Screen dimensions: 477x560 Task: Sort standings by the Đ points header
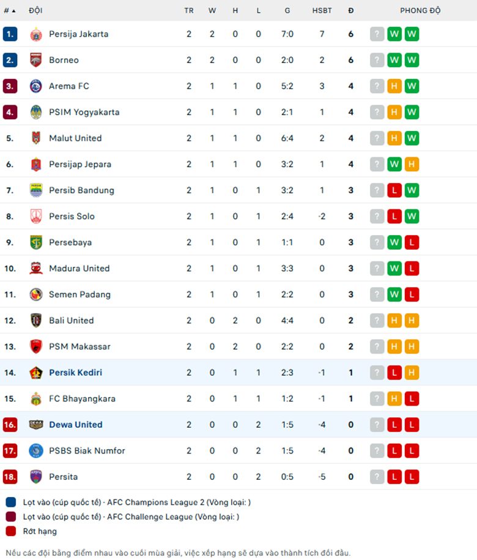(x=351, y=11)
